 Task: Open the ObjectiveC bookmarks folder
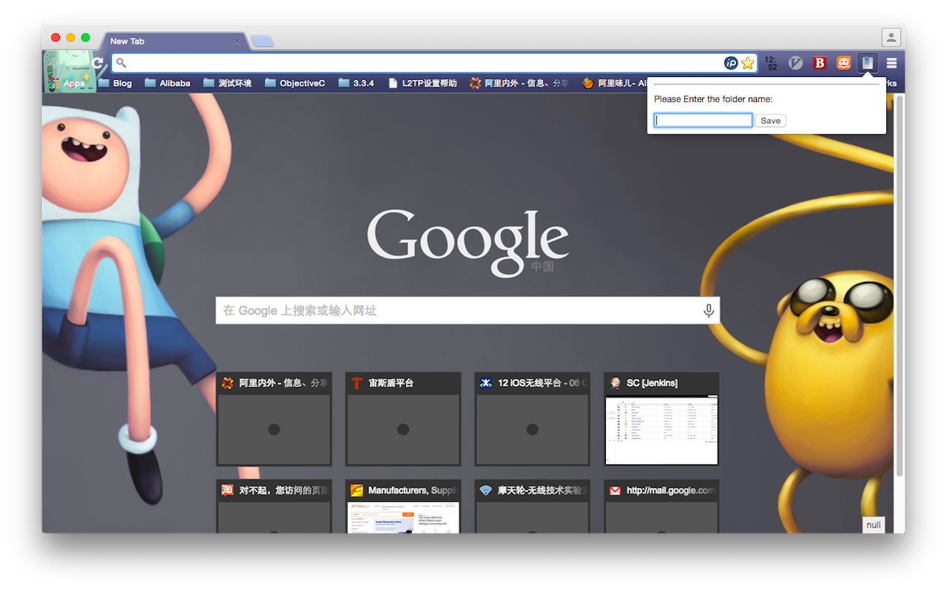(294, 84)
